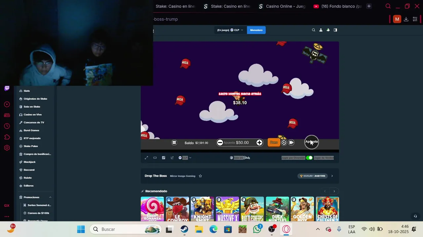This screenshot has height=237, width=423.
Task: Open the game hamburger menu beside Saldo
Action: tap(174, 143)
